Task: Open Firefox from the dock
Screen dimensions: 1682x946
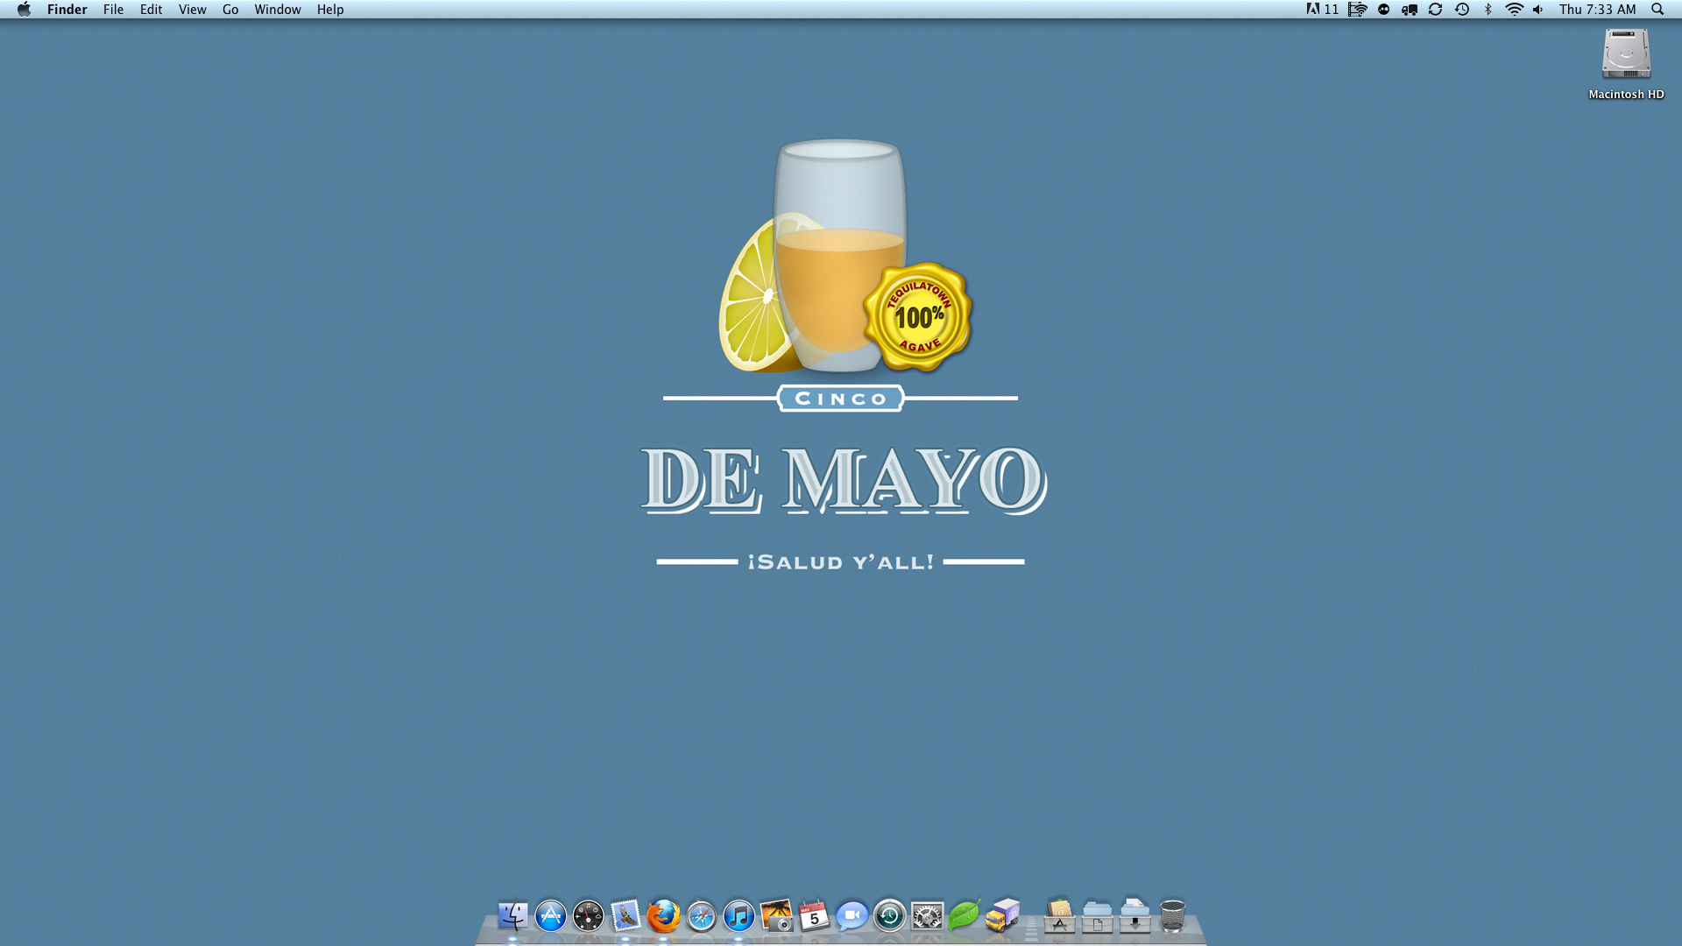Action: tap(663, 916)
